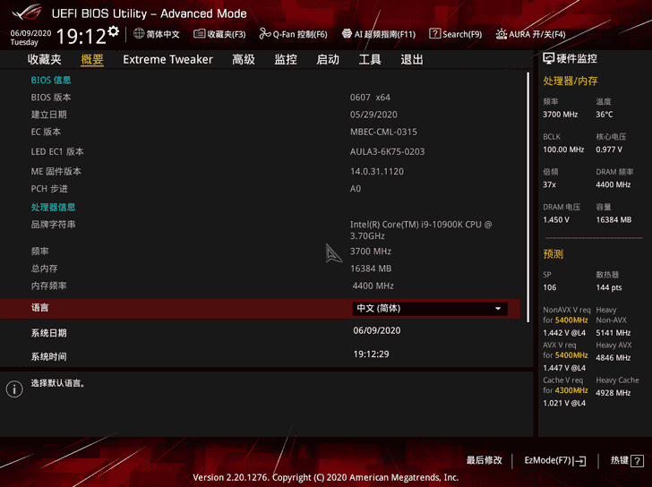
Task: Select the 概要 tab
Action: (x=92, y=59)
